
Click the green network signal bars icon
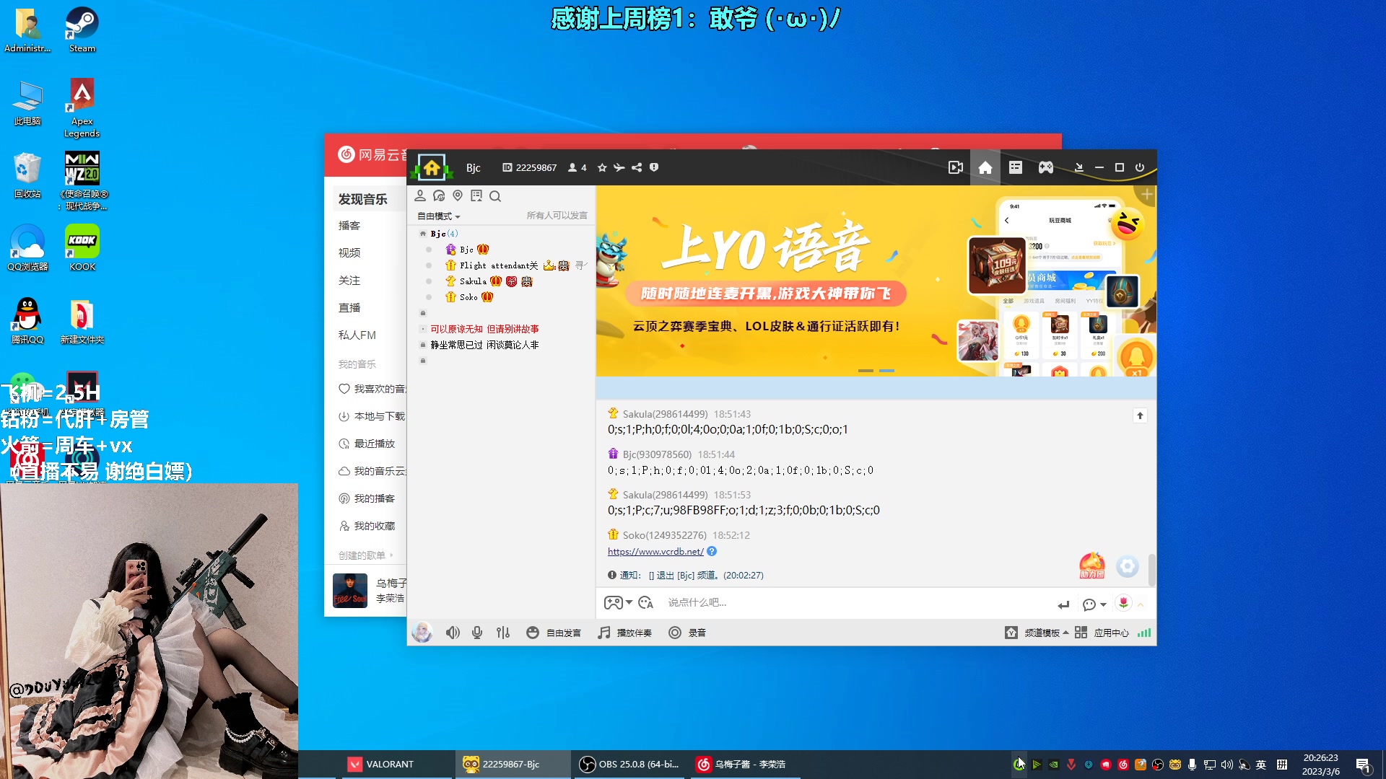click(x=1144, y=633)
